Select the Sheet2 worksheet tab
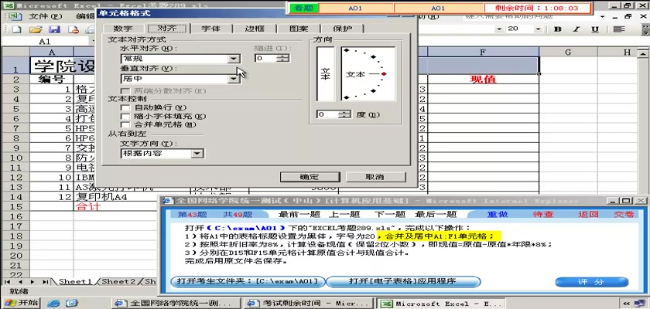 (x=118, y=282)
